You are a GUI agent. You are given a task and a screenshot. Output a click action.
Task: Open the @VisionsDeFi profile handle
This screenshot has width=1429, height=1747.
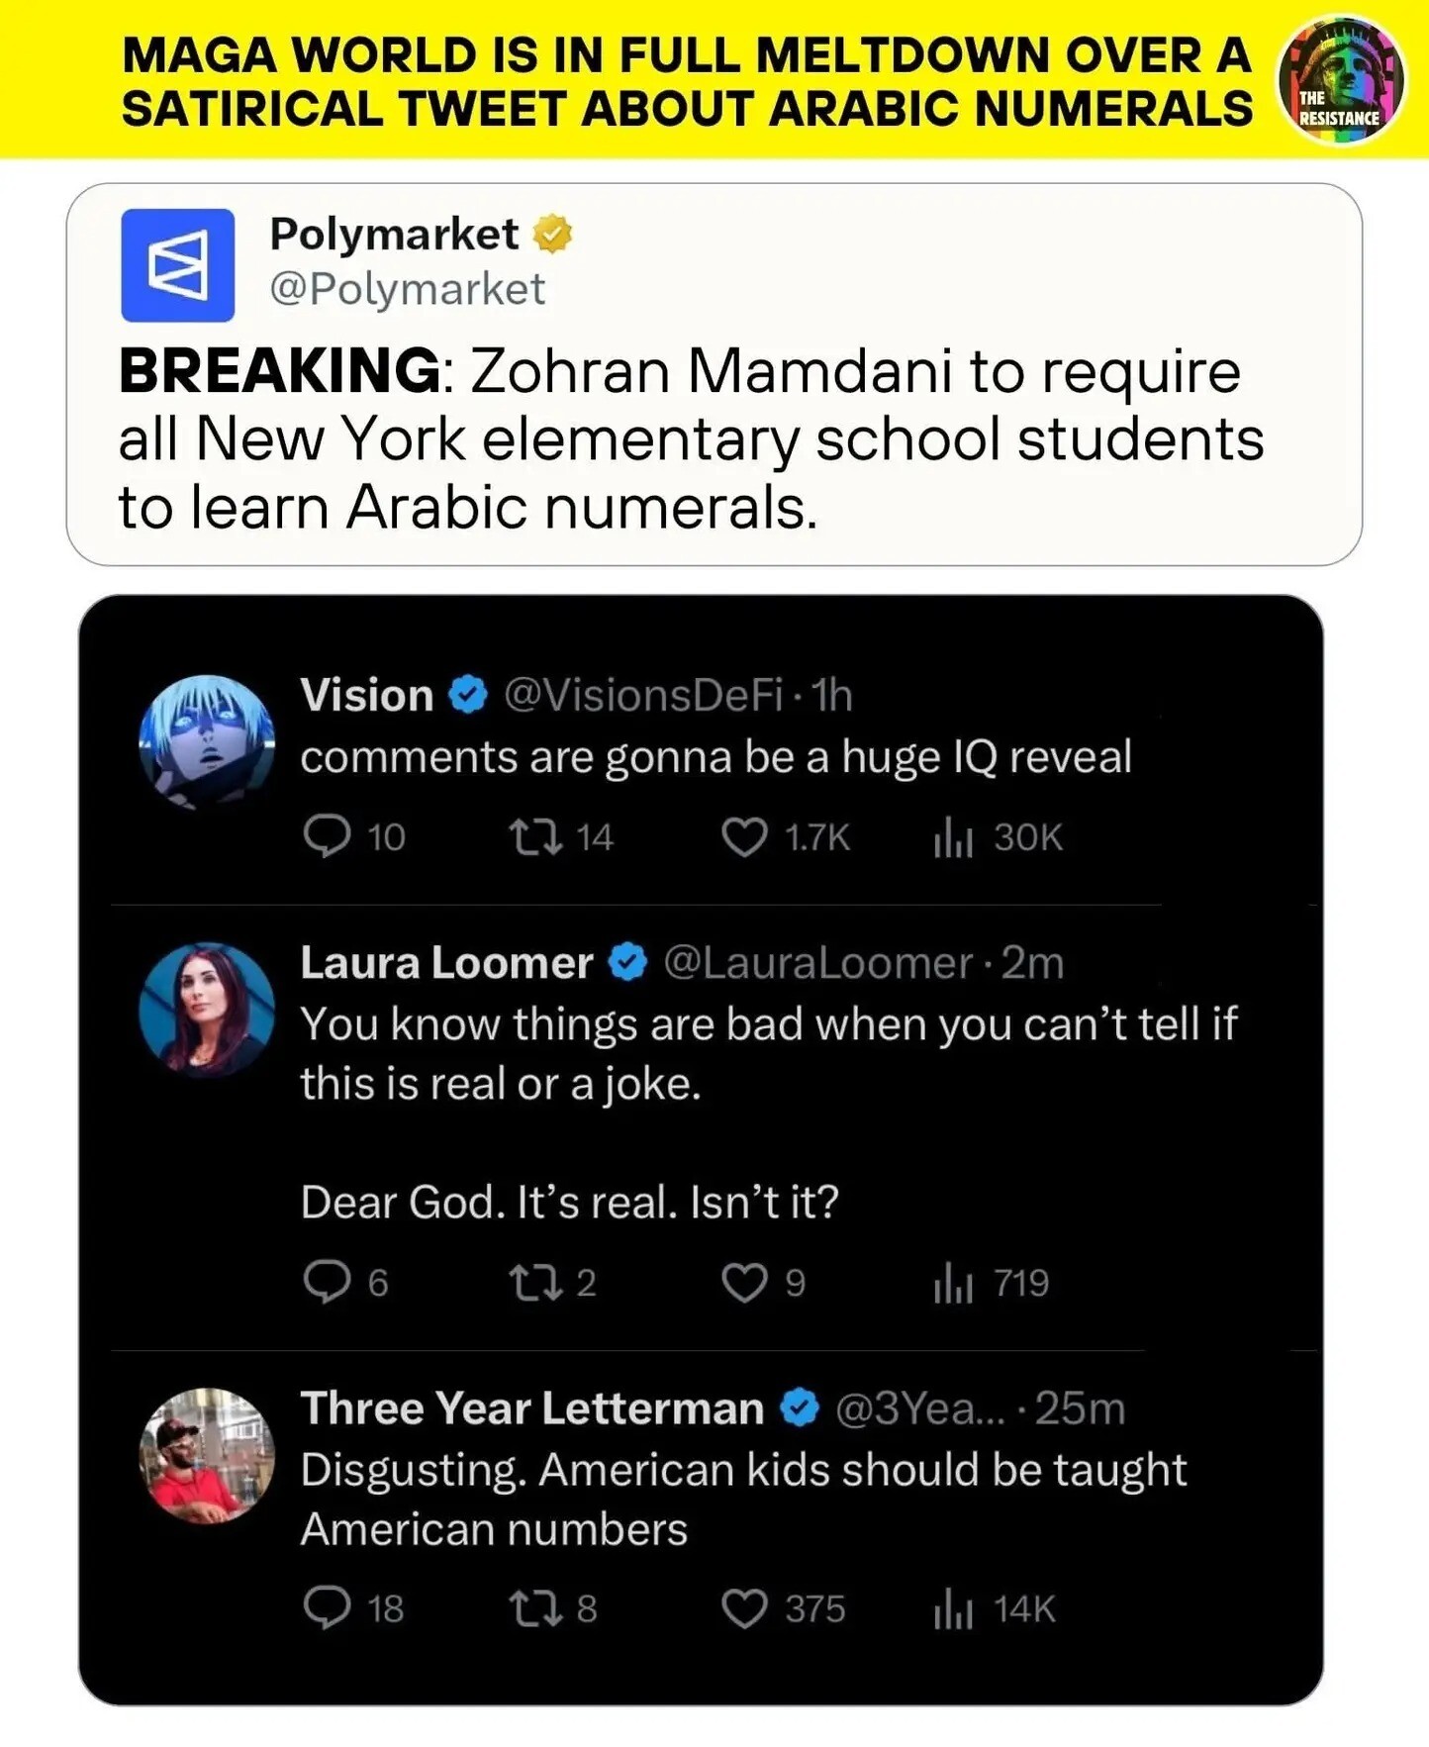(643, 696)
